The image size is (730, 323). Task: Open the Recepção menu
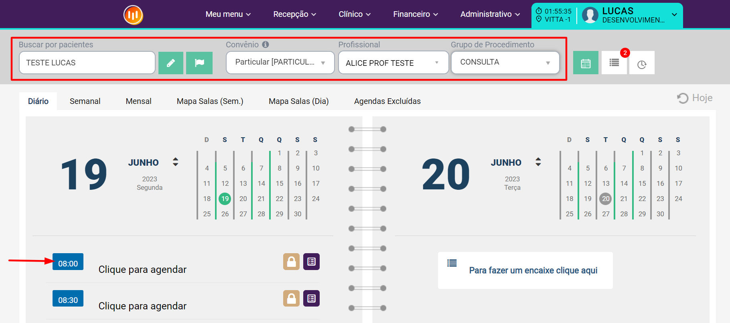[295, 14]
